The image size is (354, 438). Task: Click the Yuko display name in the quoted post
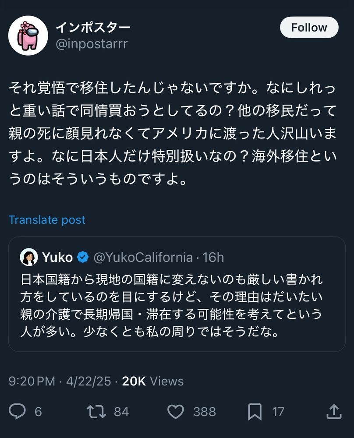point(57,258)
